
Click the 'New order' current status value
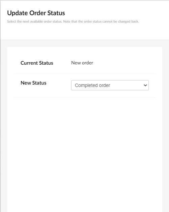[82, 63]
